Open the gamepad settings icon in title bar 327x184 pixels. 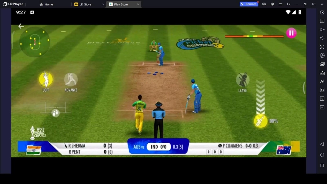pyautogui.click(x=264, y=4)
